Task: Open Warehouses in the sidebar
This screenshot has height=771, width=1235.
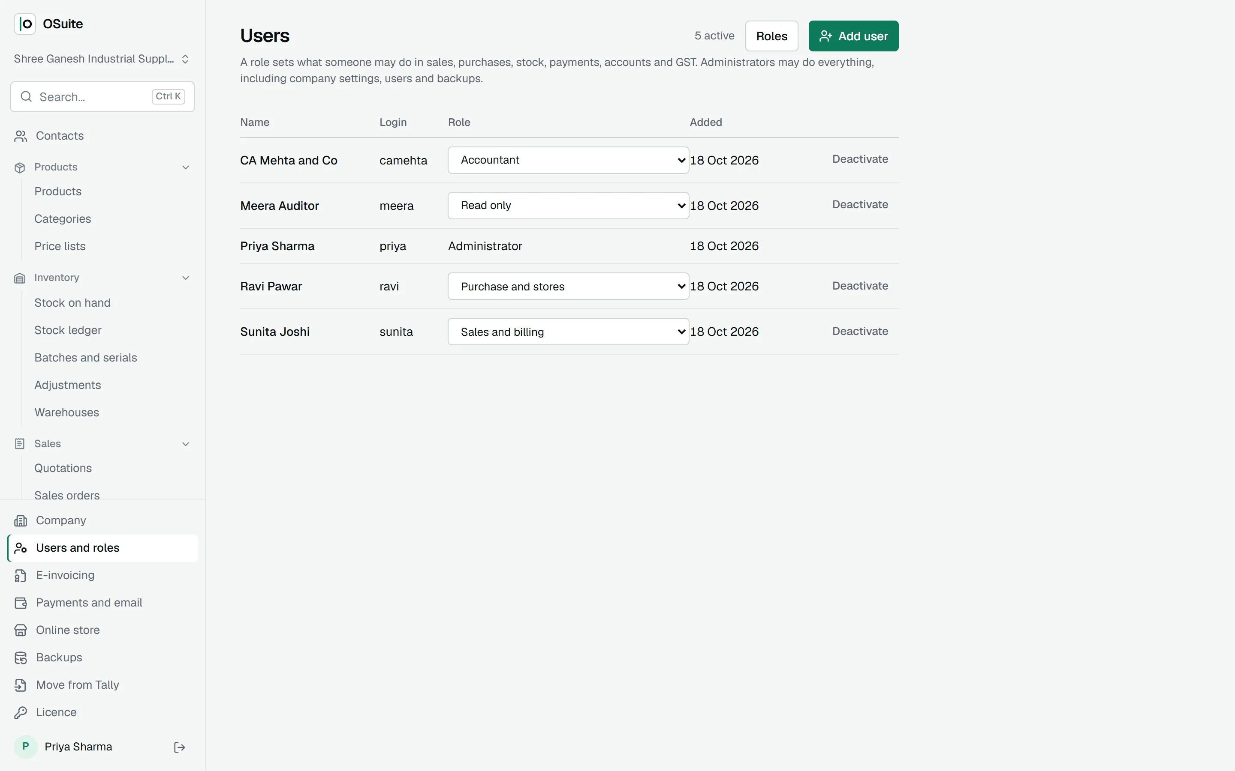Action: pos(67,412)
